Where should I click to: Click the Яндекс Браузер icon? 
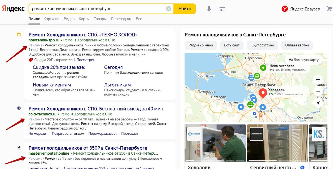[x=285, y=9]
